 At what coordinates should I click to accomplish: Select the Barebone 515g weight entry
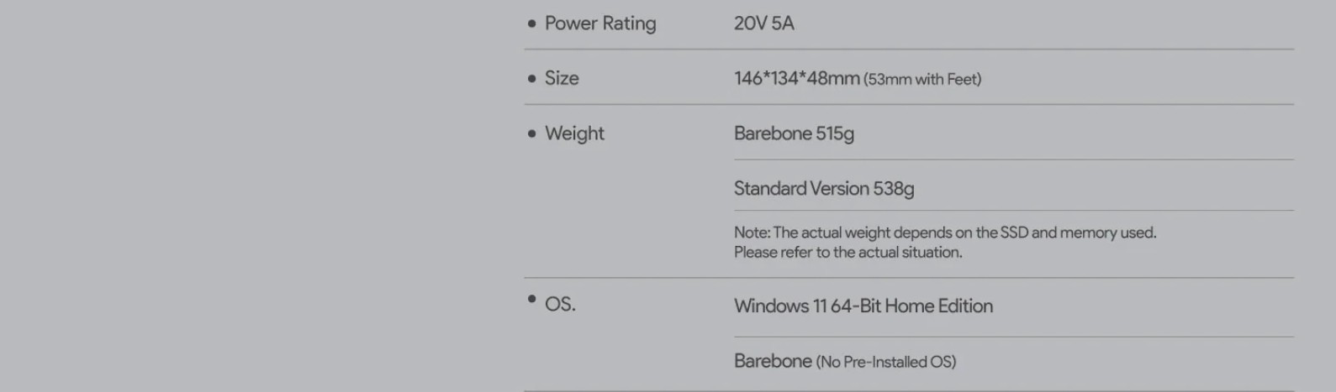[794, 133]
